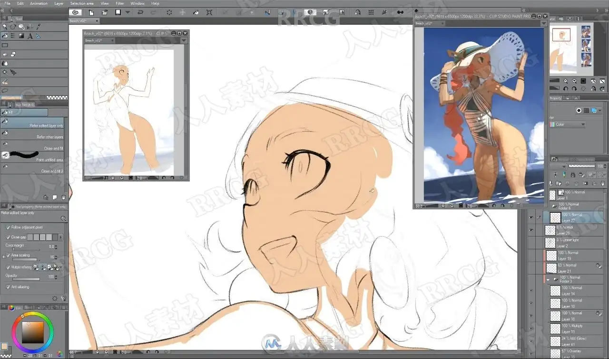Image resolution: width=609 pixels, height=359 pixels.
Task: Open the Filter menu
Action: (119, 3)
